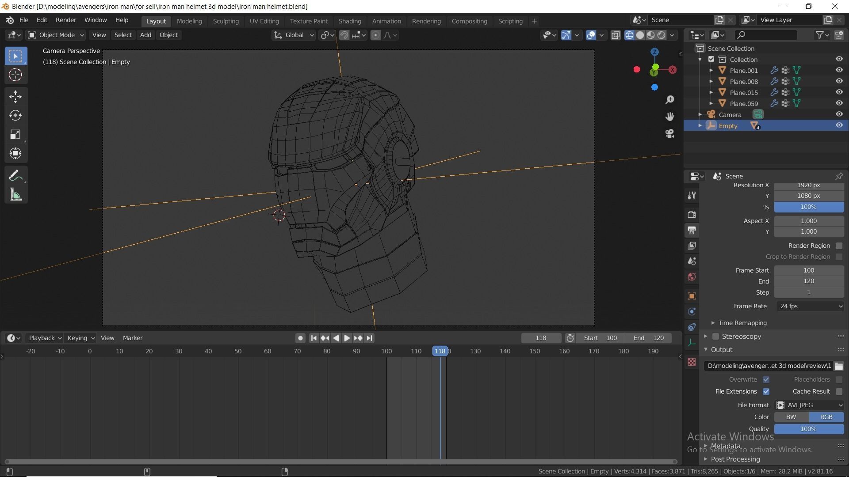Select the Select Box tool
The height and width of the screenshot is (477, 849).
(x=15, y=56)
